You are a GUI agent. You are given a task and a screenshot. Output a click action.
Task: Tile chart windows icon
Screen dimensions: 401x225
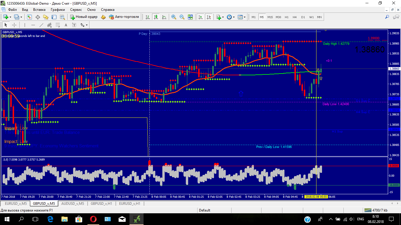click(x=190, y=17)
